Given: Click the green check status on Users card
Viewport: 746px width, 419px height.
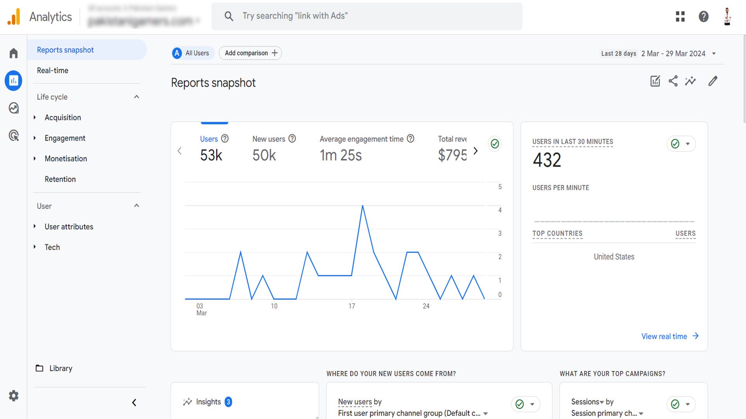Looking at the screenshot, I should (495, 144).
